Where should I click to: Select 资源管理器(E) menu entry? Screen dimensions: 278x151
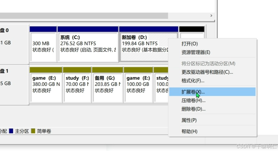[x=212, y=52]
